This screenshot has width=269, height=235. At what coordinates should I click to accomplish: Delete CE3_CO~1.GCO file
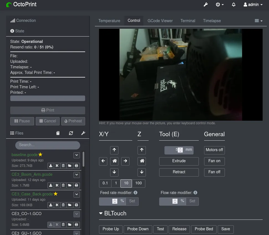point(63,224)
